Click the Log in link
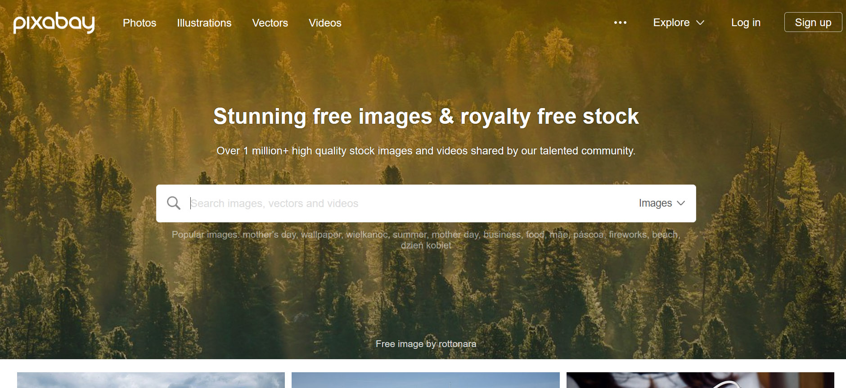 point(746,23)
